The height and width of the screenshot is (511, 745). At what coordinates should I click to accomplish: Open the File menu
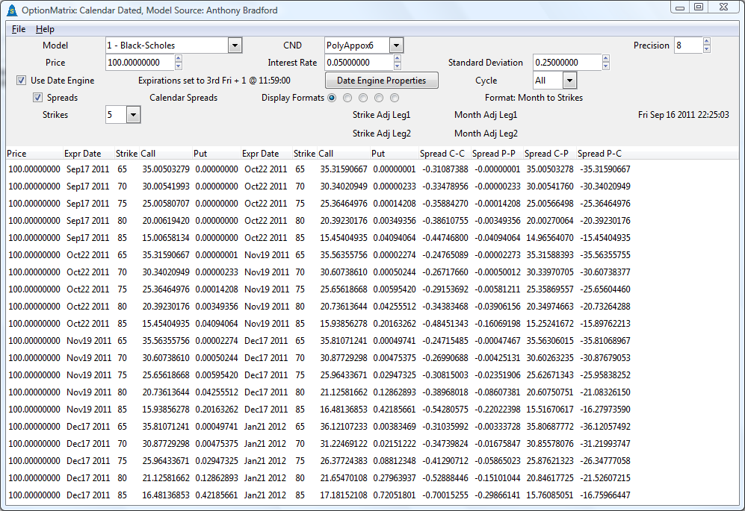(x=19, y=29)
